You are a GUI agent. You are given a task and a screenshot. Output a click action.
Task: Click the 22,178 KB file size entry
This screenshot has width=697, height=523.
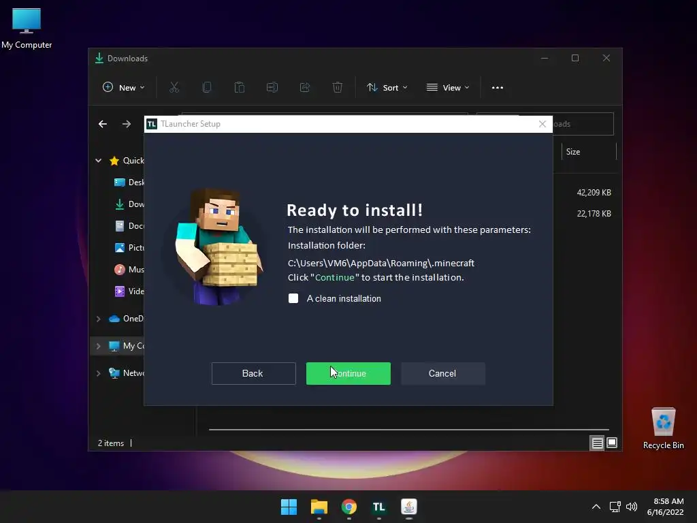click(594, 214)
